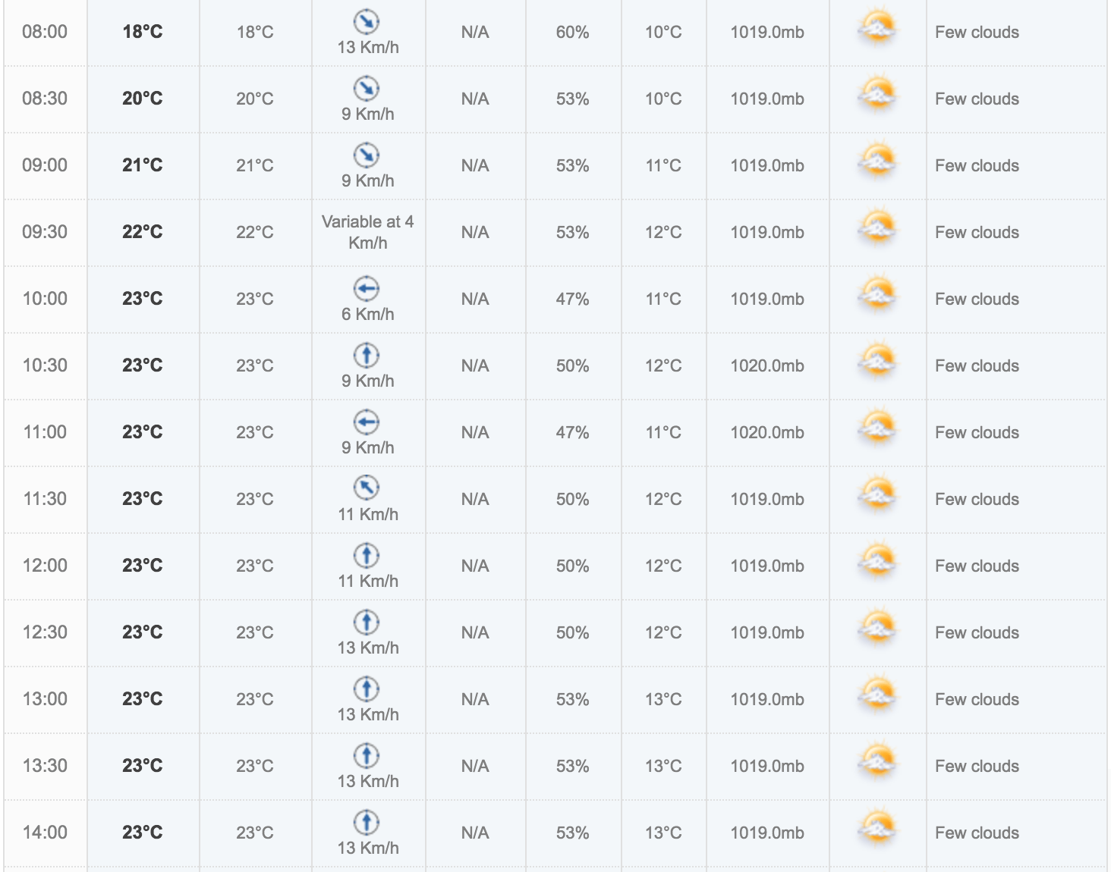The width and height of the screenshot is (1111, 872).
Task: Click the weather icon in the 14:00 row
Action: [878, 829]
